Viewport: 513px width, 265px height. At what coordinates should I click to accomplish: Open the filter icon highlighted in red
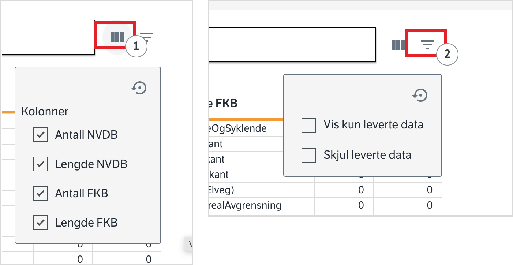tap(427, 45)
